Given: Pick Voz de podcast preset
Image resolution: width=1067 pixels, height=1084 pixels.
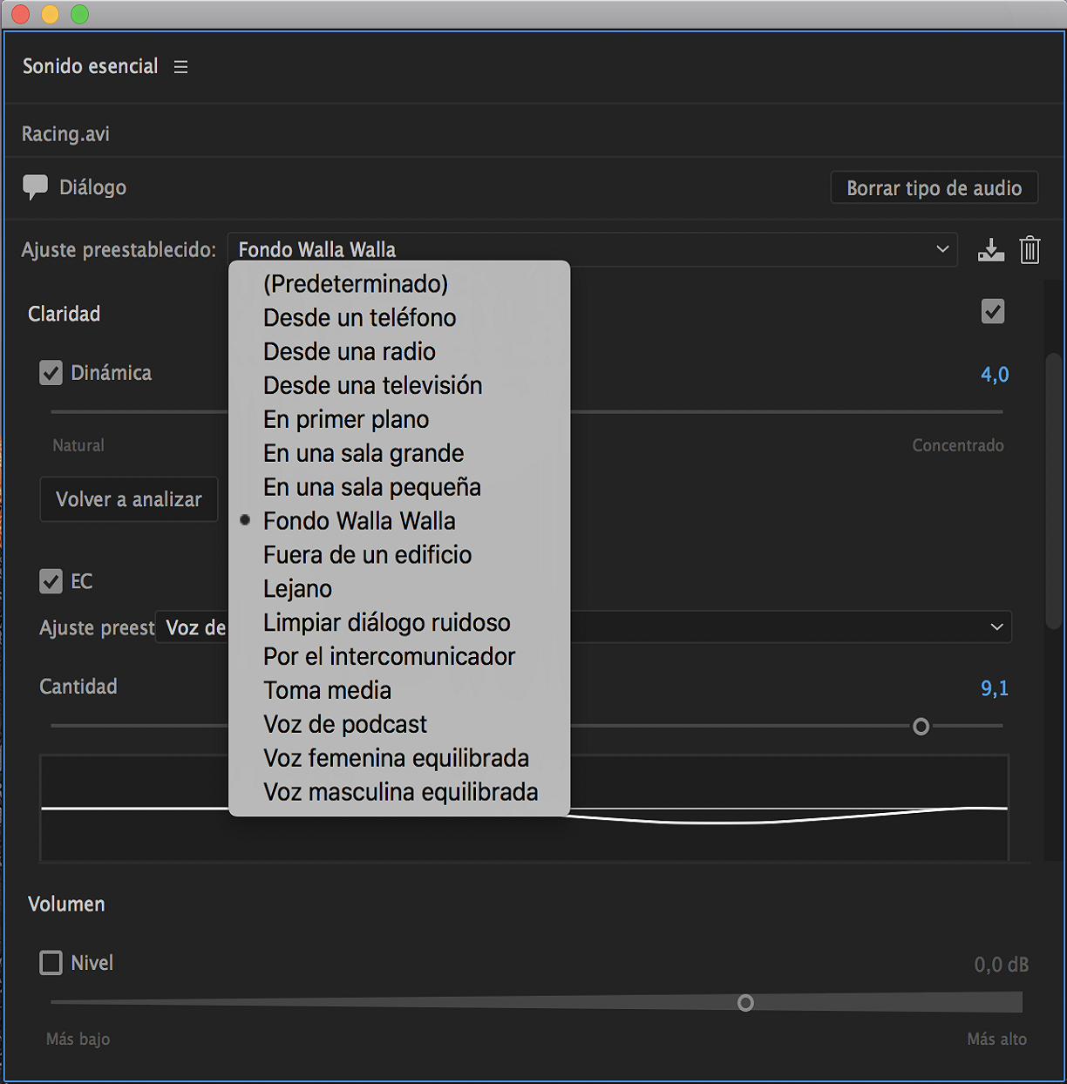Looking at the screenshot, I should tap(399, 725).
